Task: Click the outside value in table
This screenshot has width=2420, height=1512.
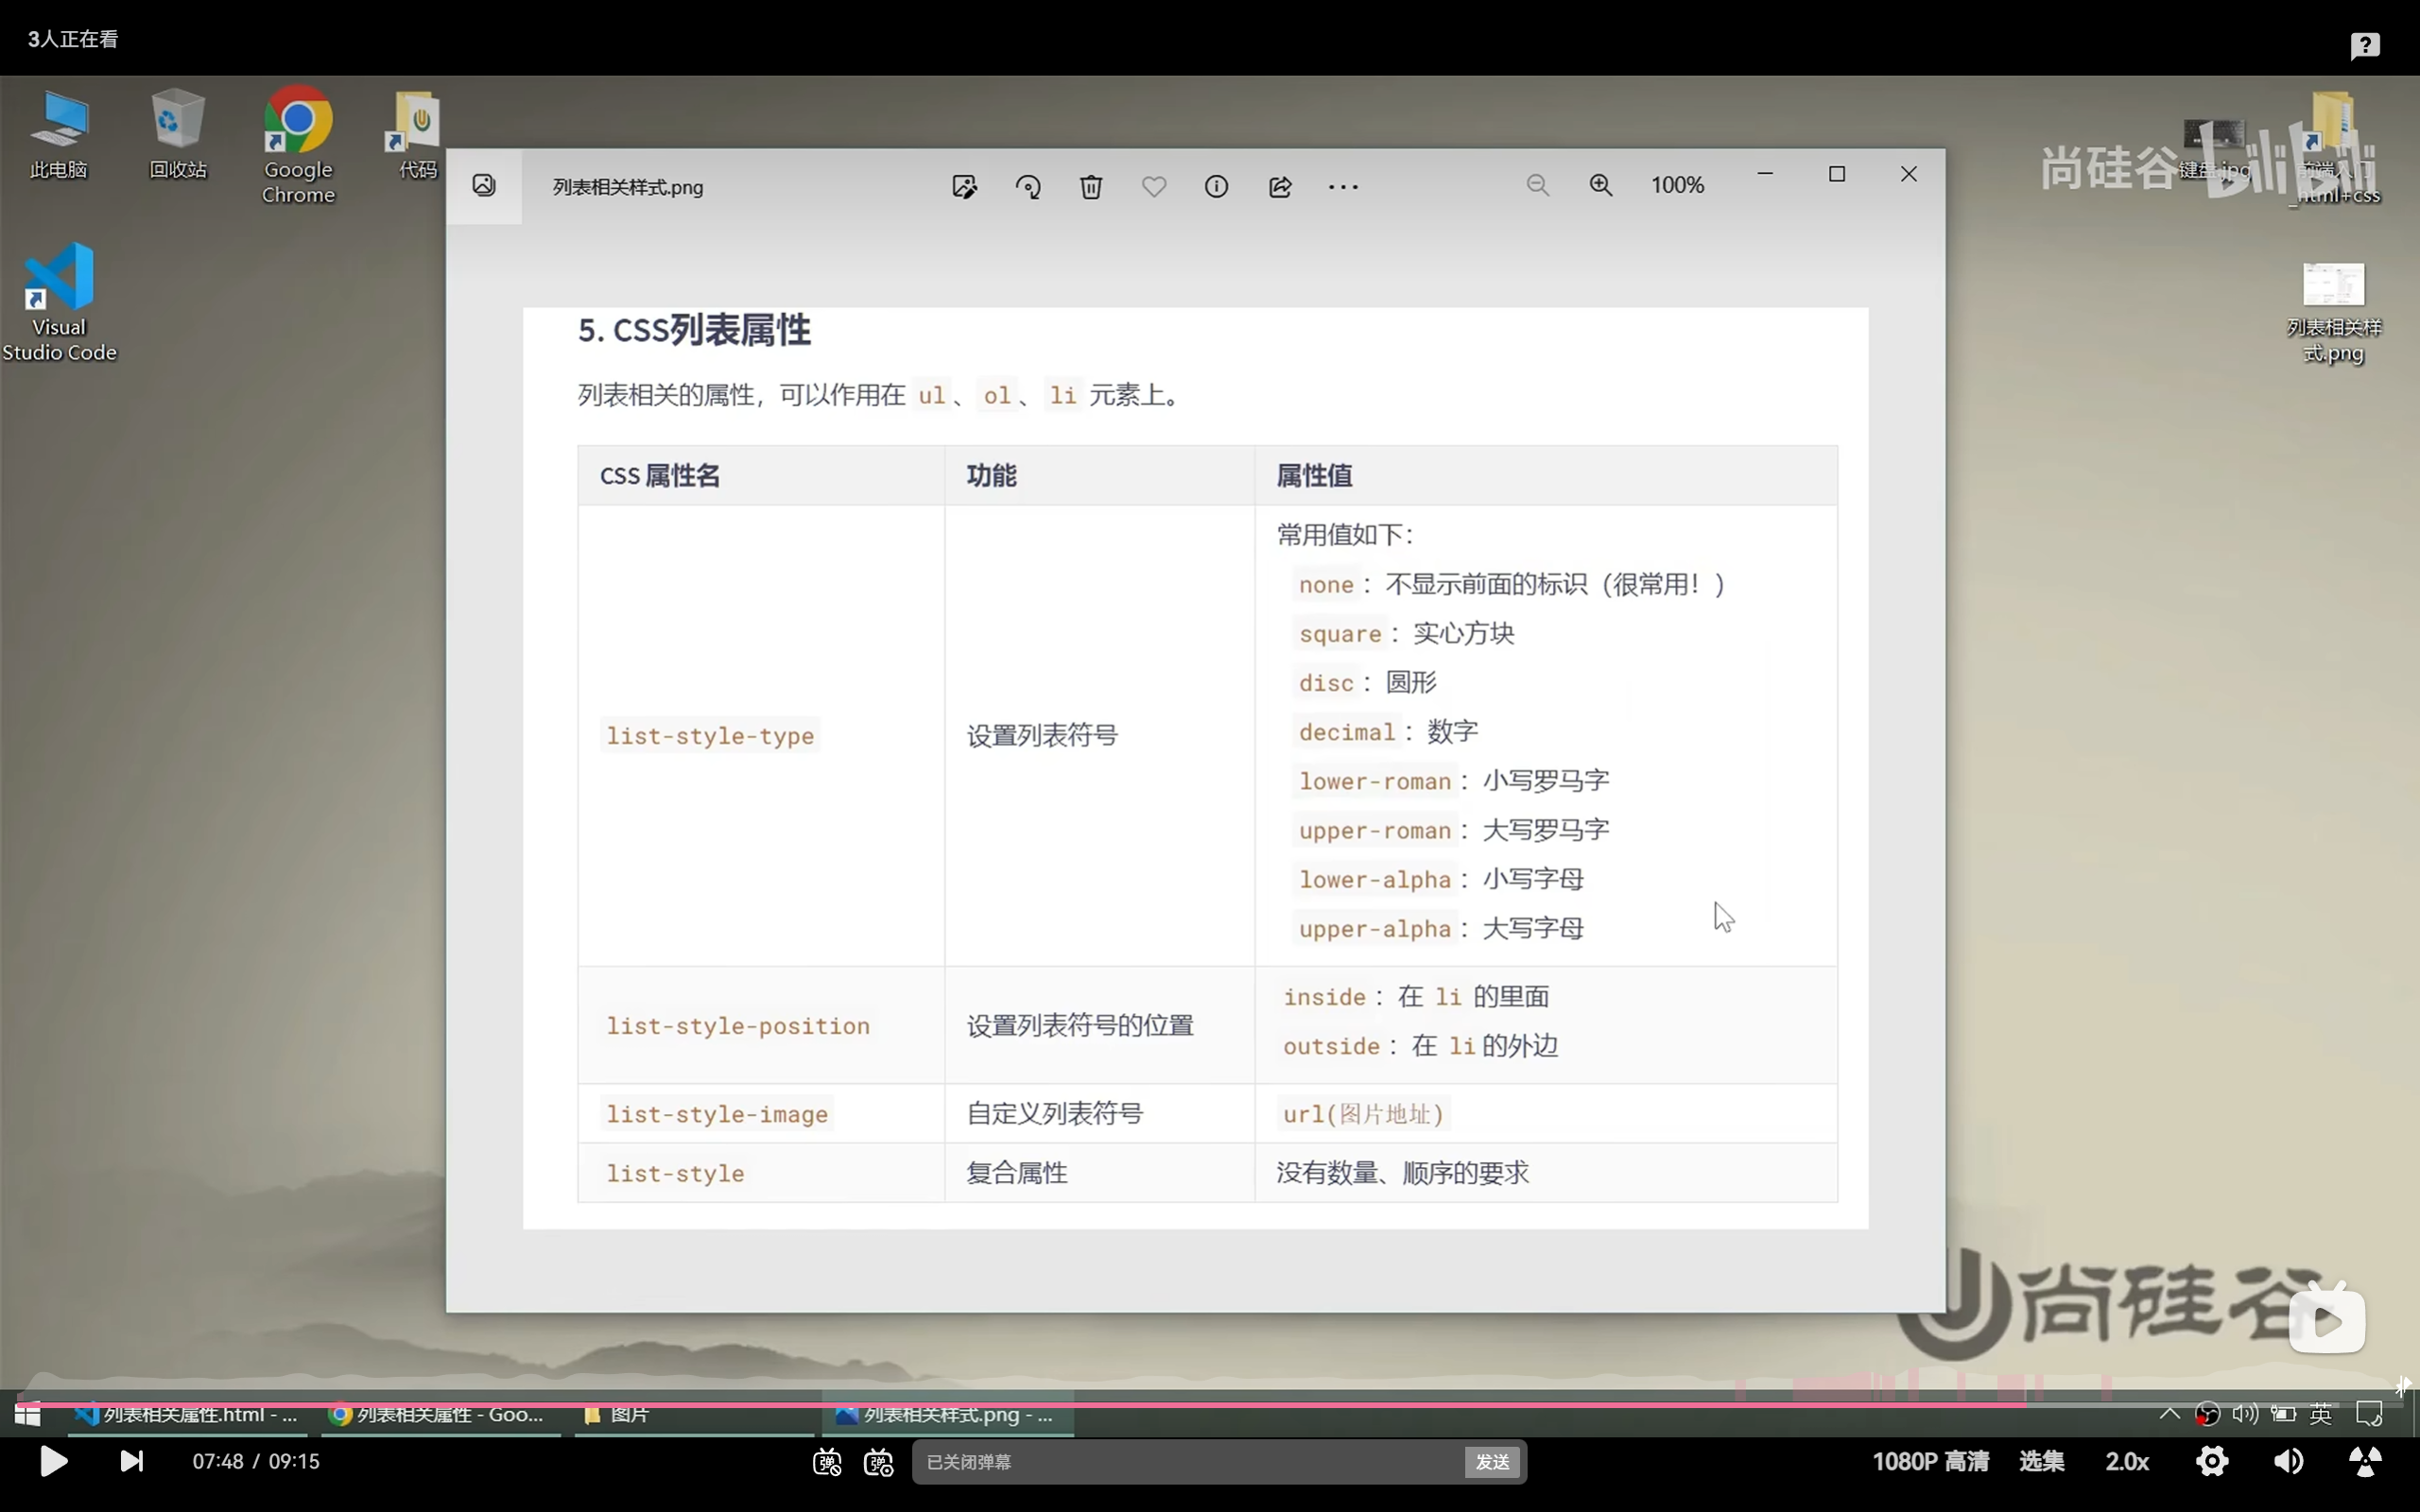Action: pyautogui.click(x=1331, y=1046)
